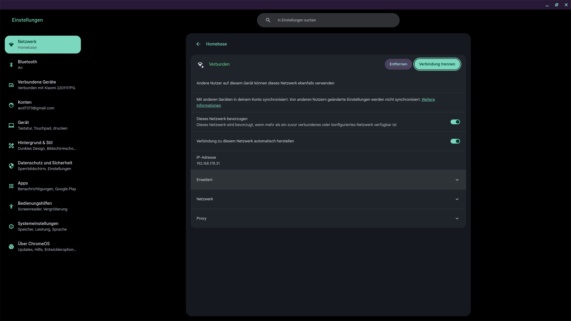Click the Verbundene Geräte devices icon

[x=11, y=85]
